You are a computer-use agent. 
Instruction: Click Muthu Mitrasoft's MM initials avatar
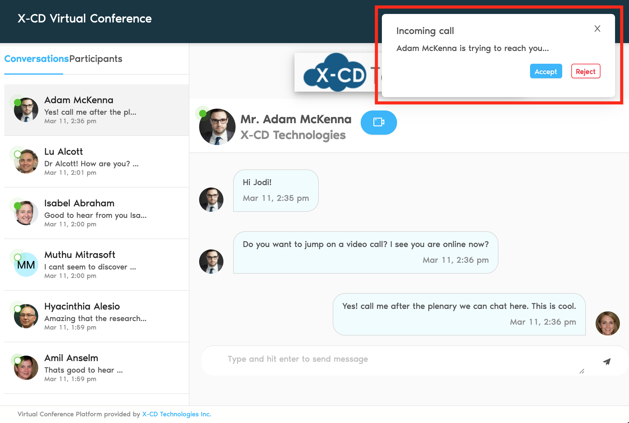coord(26,265)
